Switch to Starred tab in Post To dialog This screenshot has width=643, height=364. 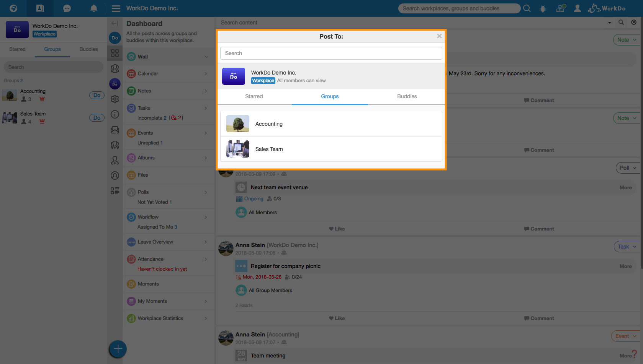pos(254,96)
